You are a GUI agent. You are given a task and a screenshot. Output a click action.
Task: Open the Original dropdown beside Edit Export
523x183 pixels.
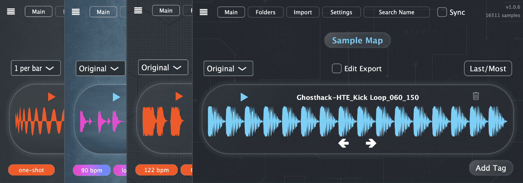228,68
